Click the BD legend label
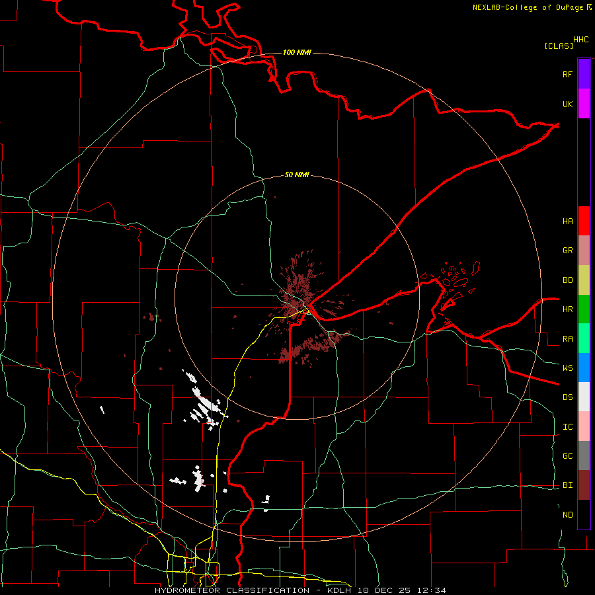Viewport: 595px width, 595px height. pos(567,280)
